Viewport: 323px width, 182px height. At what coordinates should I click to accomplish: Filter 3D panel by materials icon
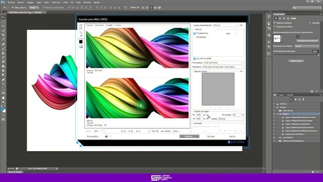point(299,100)
